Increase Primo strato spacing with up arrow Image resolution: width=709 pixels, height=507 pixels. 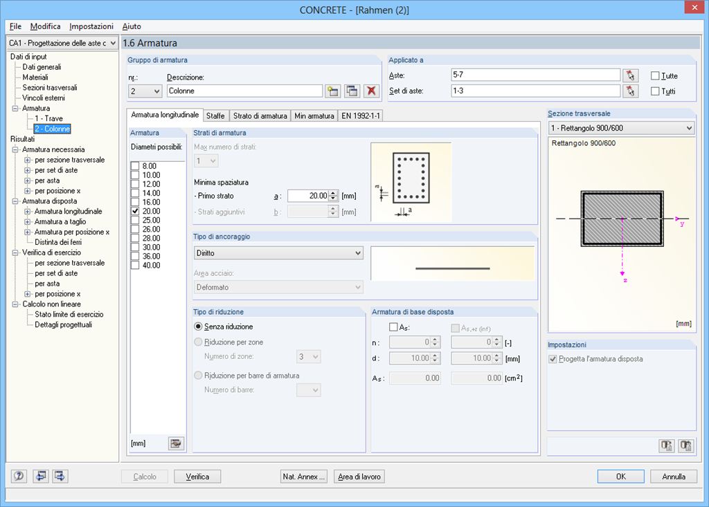(333, 193)
